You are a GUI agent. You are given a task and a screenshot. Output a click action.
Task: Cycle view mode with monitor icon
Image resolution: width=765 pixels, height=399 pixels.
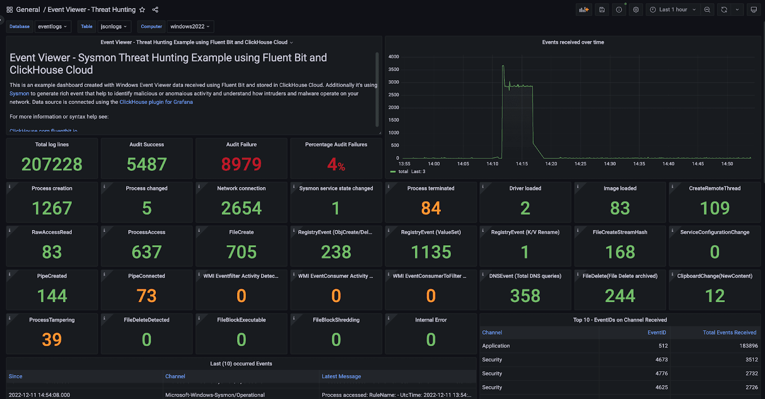click(754, 10)
